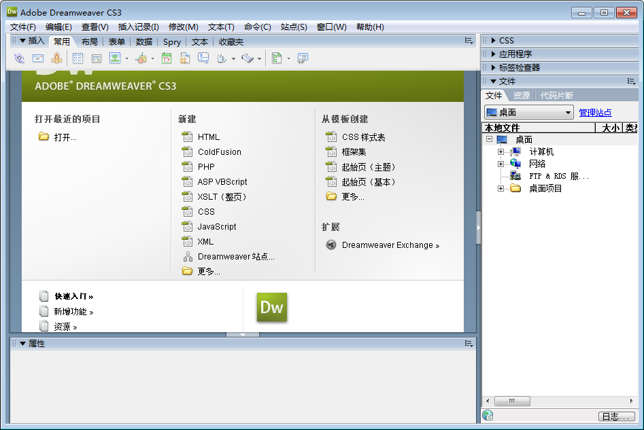Open the 文件 panel options menu icon
The height and width of the screenshot is (430, 644).
click(x=632, y=82)
